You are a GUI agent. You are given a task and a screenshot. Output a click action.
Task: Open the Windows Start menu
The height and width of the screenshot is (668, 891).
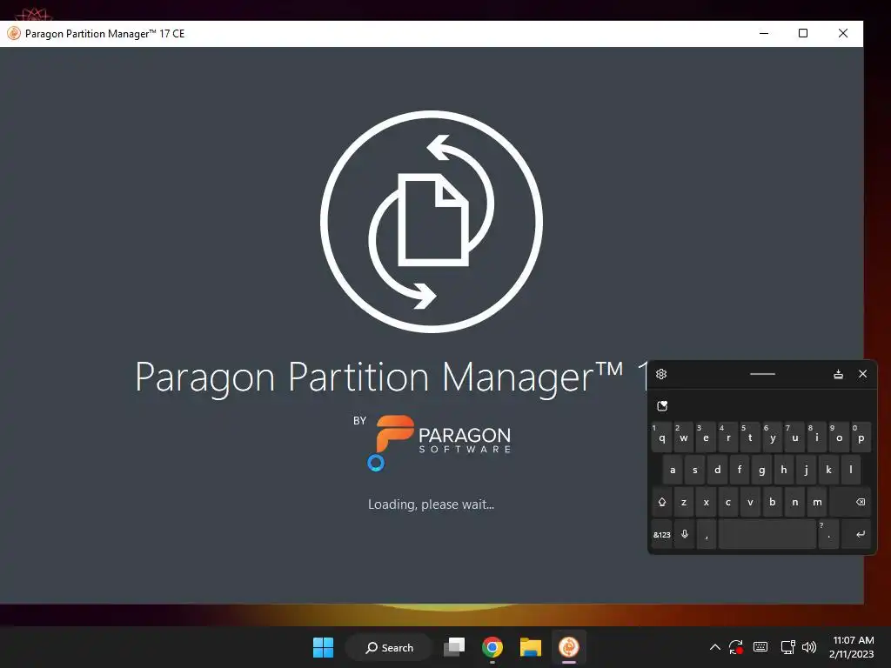(324, 647)
